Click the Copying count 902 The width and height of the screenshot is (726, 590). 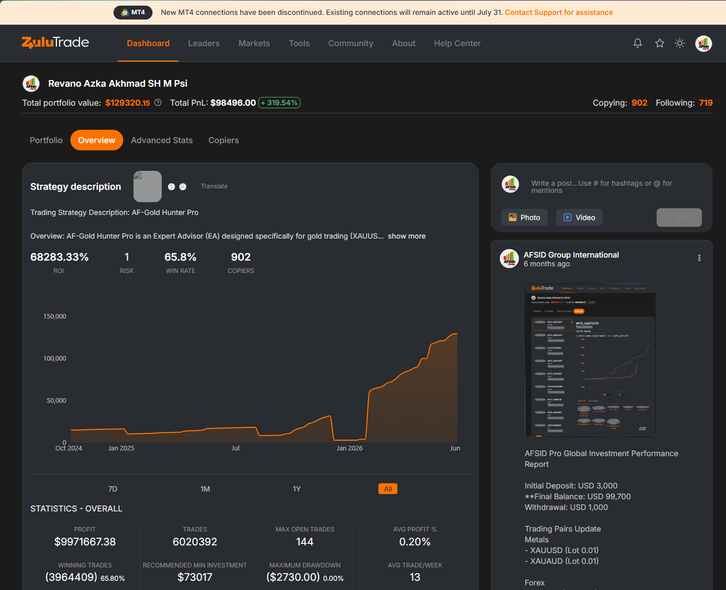[639, 103]
